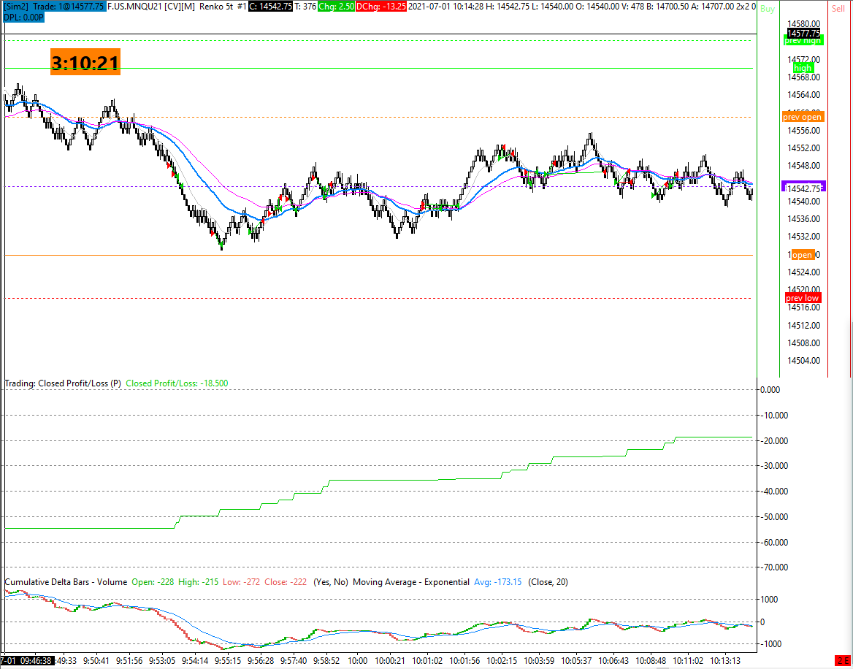The height and width of the screenshot is (669, 853).
Task: Click the 'DPL: 0.00P' daily profit label
Action: 23,18
